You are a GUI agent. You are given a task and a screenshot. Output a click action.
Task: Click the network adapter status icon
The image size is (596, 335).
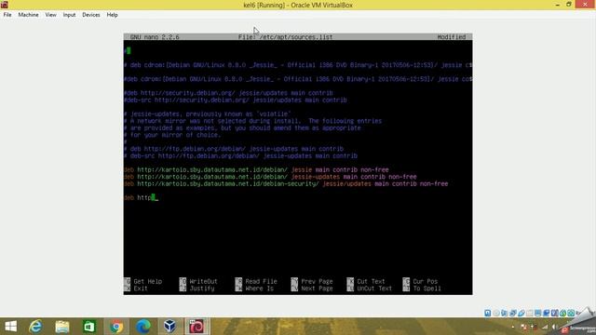point(513,313)
